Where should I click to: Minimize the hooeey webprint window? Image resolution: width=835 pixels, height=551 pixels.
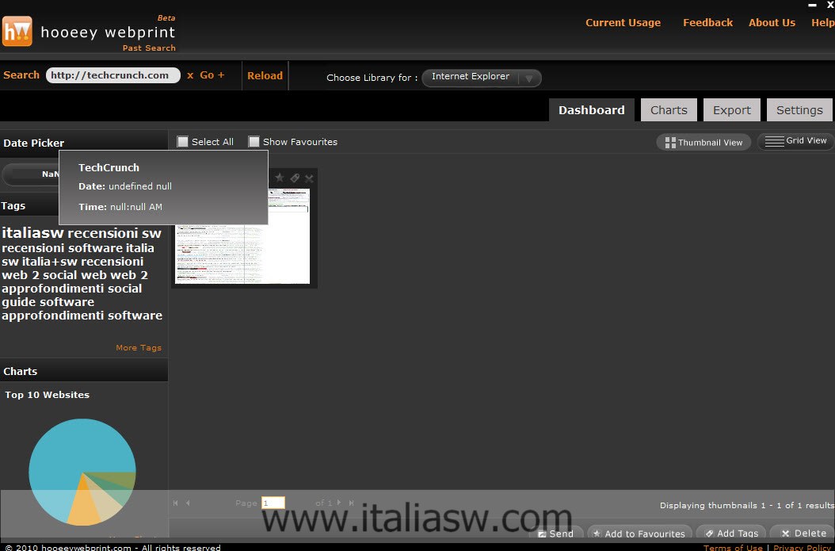click(x=813, y=5)
